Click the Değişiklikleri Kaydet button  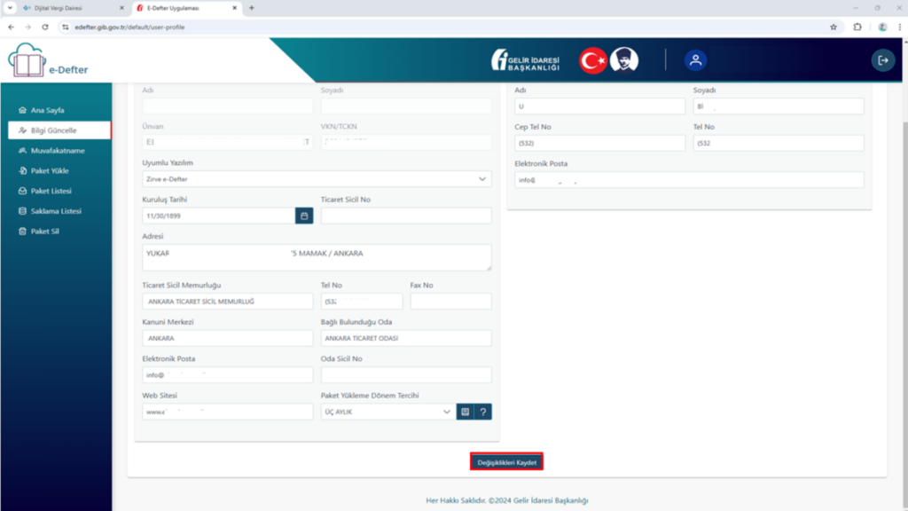(506, 462)
